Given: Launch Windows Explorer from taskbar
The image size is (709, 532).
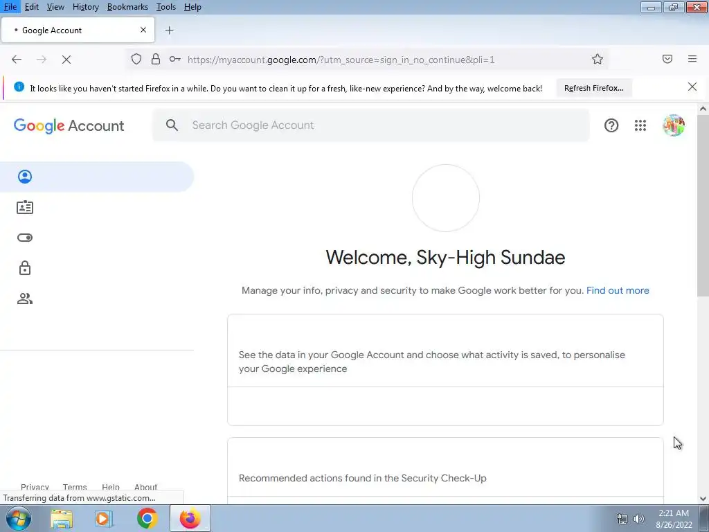Looking at the screenshot, I should (x=62, y=519).
